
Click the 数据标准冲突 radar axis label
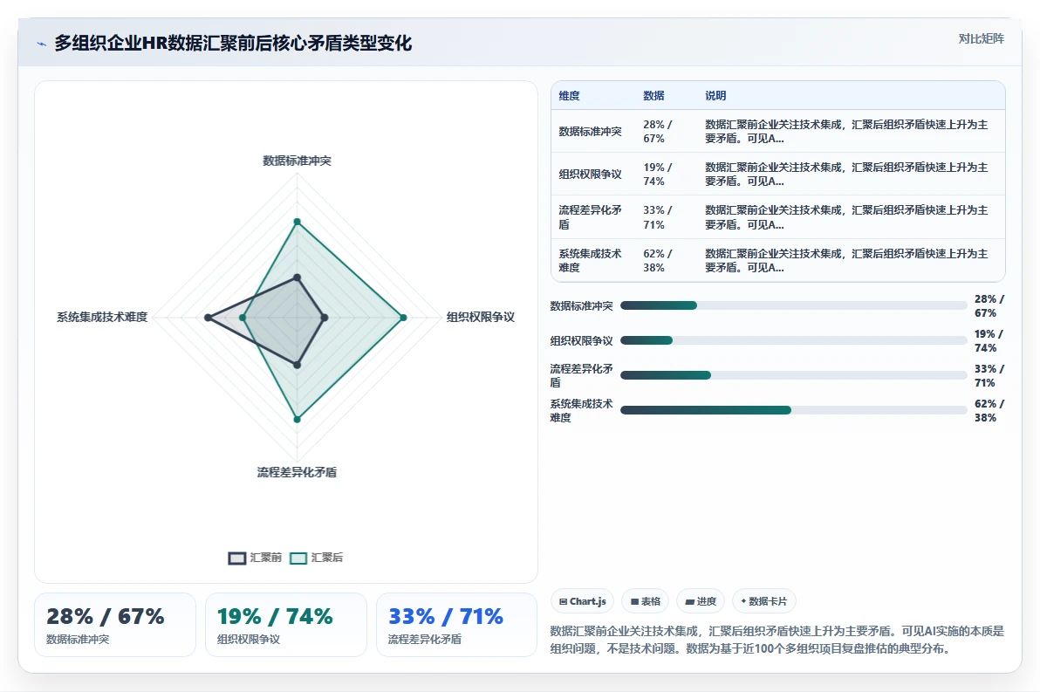click(297, 161)
